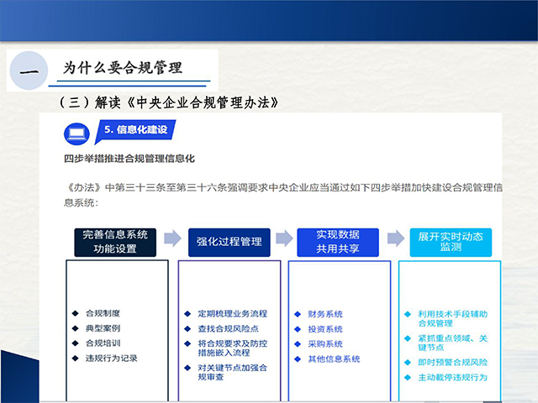Click the laptop icon beside 信息化建设
The width and height of the screenshot is (538, 403).
[76, 133]
